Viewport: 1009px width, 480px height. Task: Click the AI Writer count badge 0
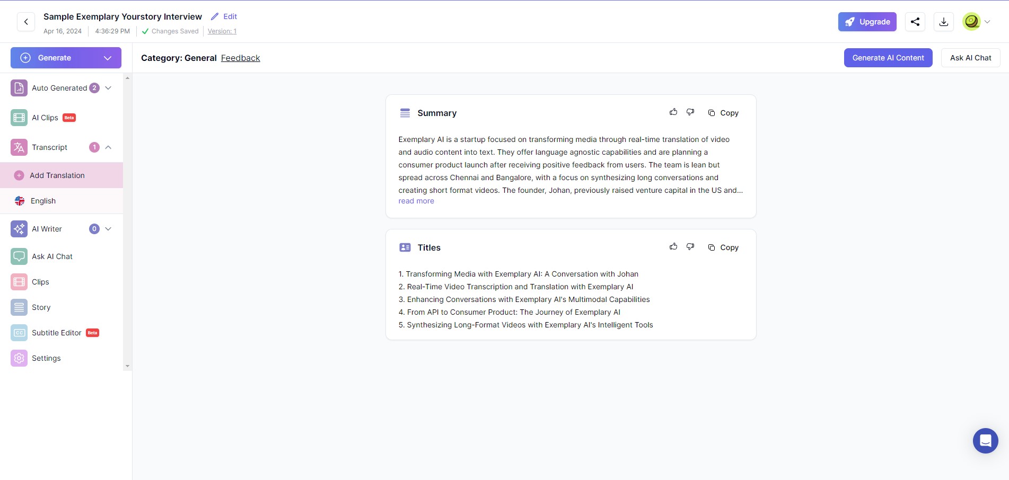coord(94,229)
